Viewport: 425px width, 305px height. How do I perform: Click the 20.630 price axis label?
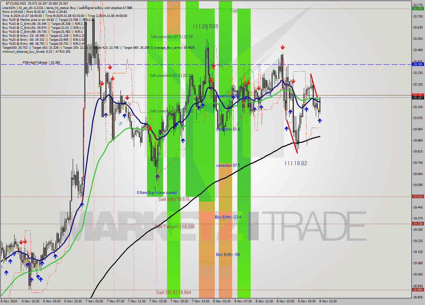tap(418, 28)
